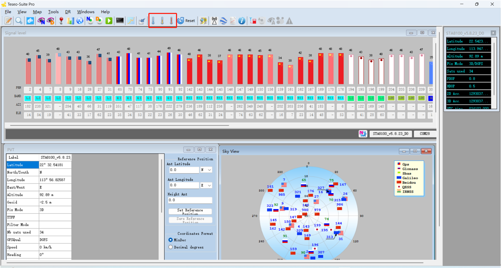Image resolution: width=501 pixels, height=268 pixels.
Task: Click the magnifying glass search icon
Action: tap(19, 21)
